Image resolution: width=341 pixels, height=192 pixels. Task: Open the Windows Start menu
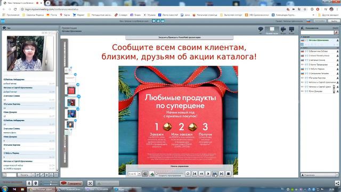pos(5,189)
